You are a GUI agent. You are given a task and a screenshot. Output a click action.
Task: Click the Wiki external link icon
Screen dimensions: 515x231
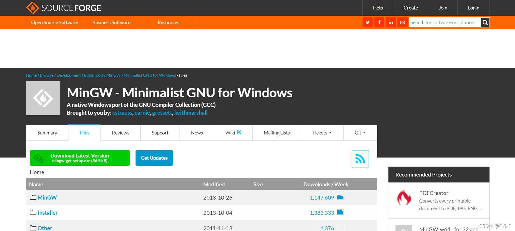point(239,132)
